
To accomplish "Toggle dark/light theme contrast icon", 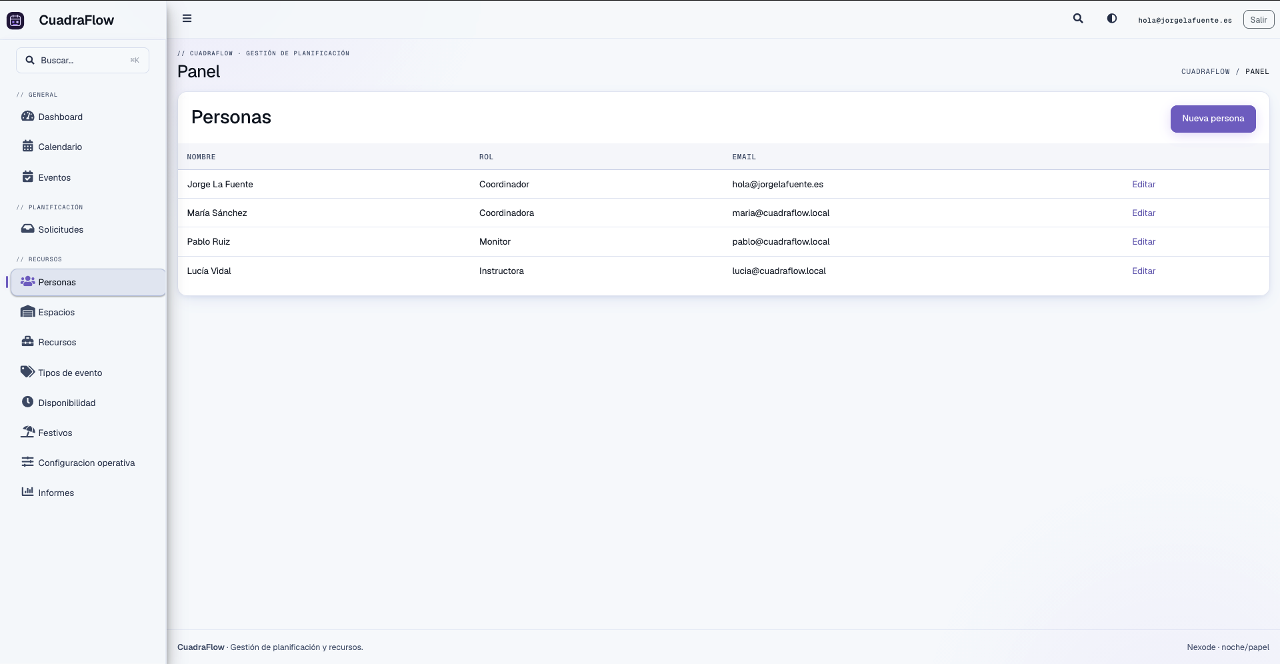I will 1112,19.
